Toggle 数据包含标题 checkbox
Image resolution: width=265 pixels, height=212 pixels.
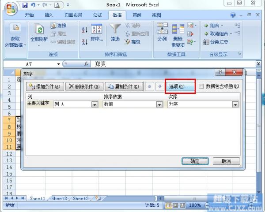pos(201,86)
